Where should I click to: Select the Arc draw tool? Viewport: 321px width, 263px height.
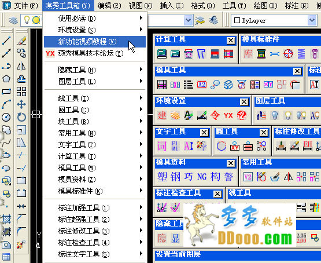(x=6, y=104)
